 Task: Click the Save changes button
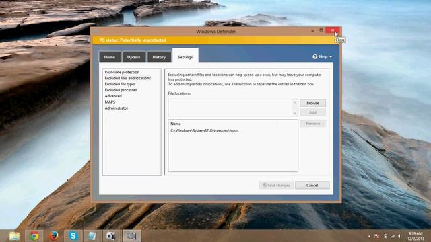pos(276,186)
